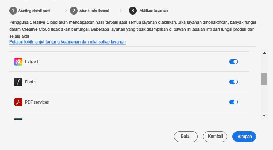Screen dimensions: 273x150
Task: Save with the Simpan button
Action: (244, 137)
